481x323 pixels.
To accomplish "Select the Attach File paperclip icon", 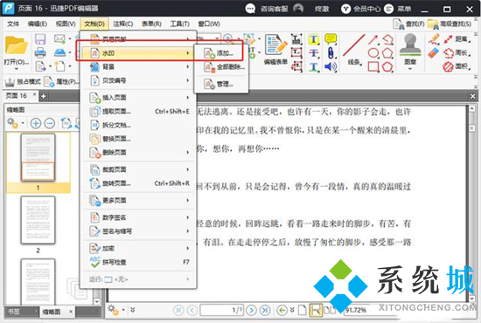I will [x=331, y=52].
